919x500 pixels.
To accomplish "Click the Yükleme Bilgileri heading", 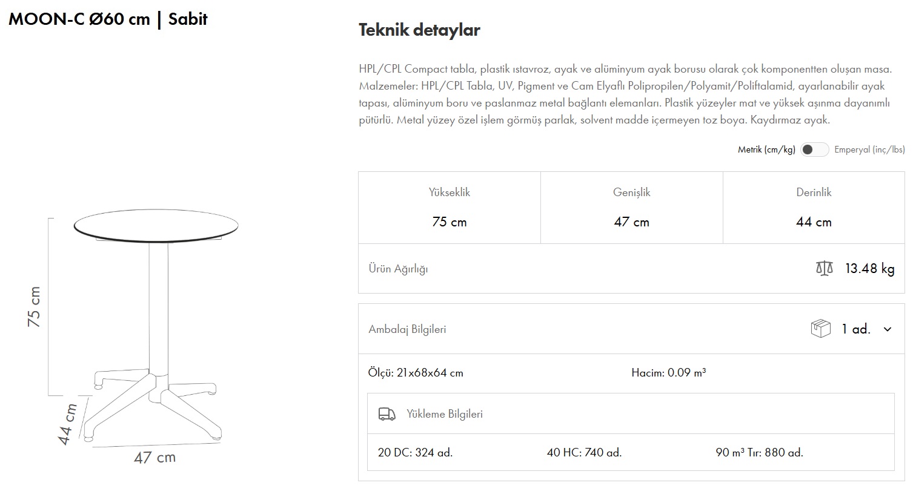I will [x=445, y=414].
